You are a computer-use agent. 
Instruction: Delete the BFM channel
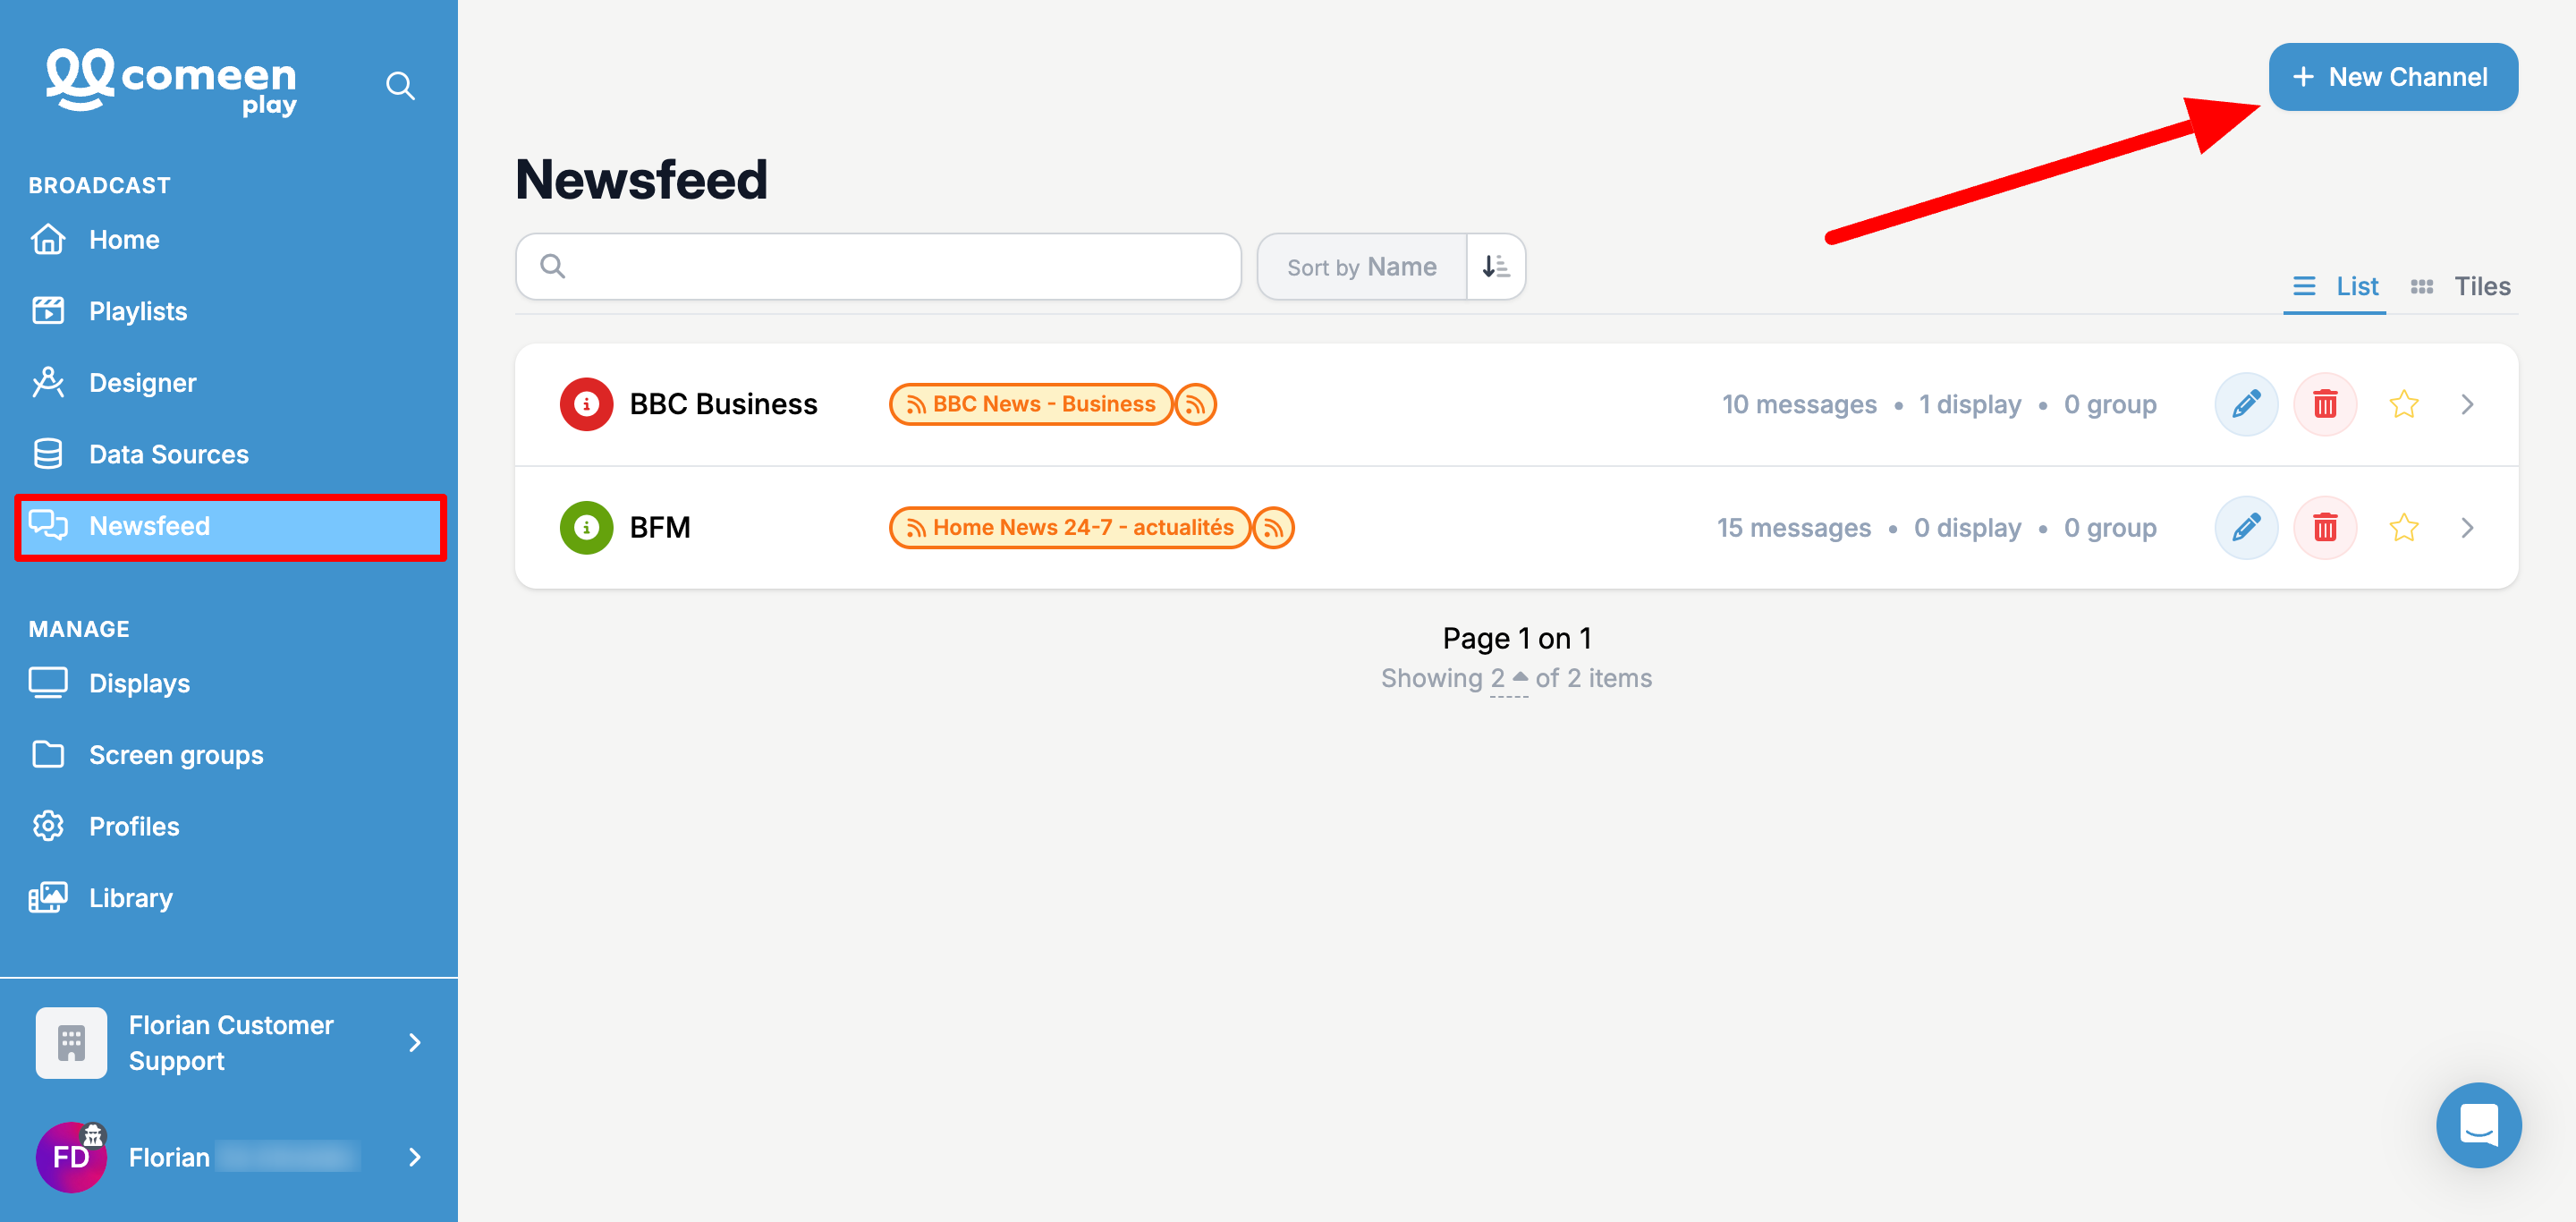(2325, 528)
